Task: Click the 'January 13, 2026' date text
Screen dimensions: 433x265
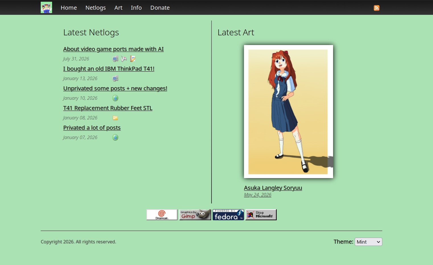Action: click(x=80, y=79)
